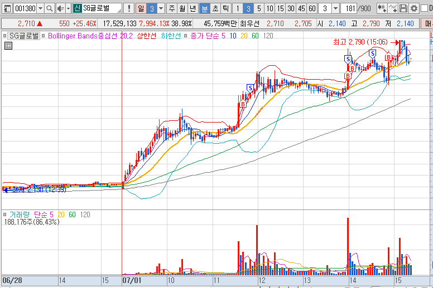The height and width of the screenshot is (288, 433).
Task: Toggle the left side panel icon
Action: (7, 8)
